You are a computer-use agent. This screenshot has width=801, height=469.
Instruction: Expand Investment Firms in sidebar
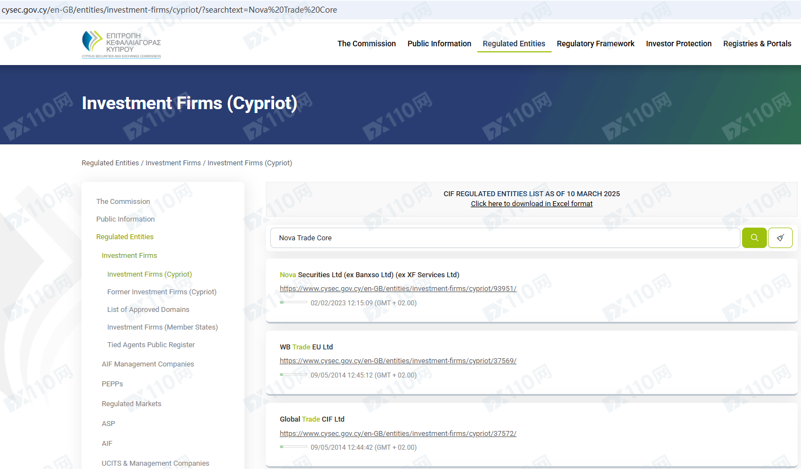[x=129, y=256]
